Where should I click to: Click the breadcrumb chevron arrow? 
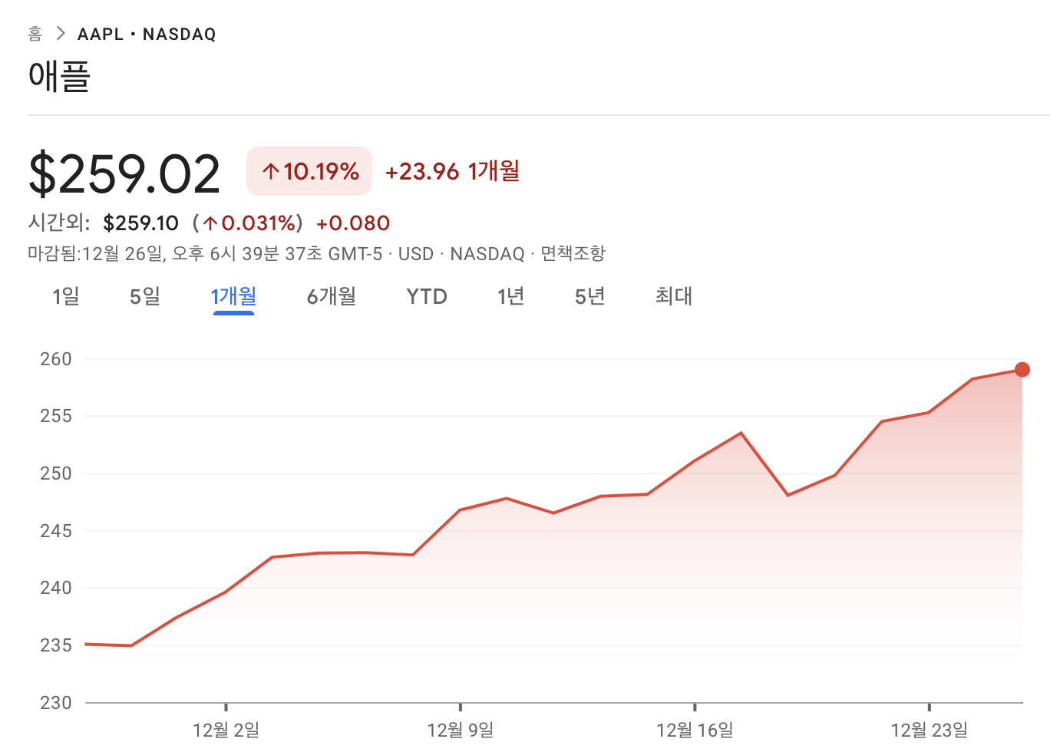[x=61, y=34]
